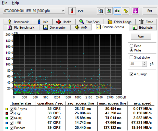The height and width of the screenshot is (131, 158).
Task: Click the copy text to clipboard icon
Action: click(x=101, y=11)
